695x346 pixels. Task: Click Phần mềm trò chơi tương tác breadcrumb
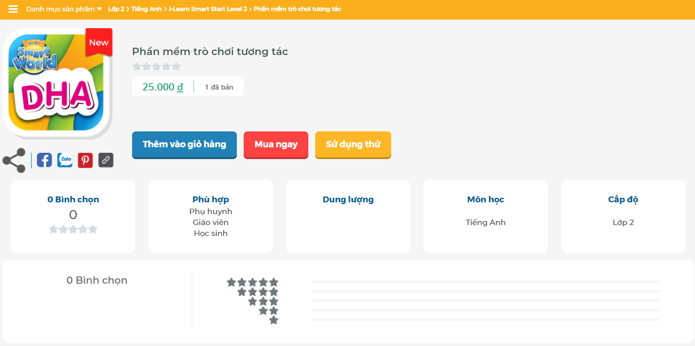[297, 9]
